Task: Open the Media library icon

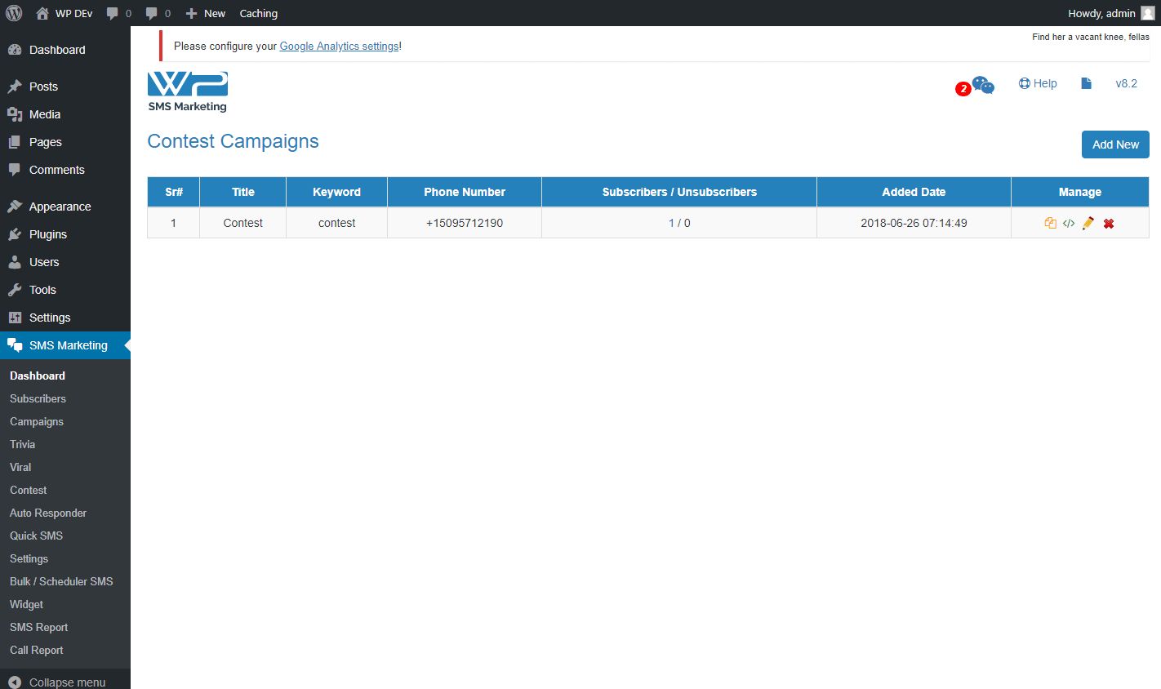Action: 15,114
